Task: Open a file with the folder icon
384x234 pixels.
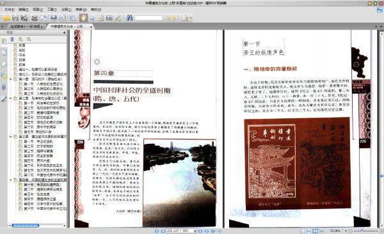Action: coord(6,18)
